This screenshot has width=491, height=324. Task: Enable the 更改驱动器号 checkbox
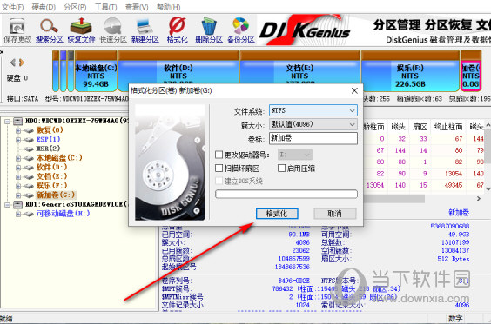click(219, 155)
